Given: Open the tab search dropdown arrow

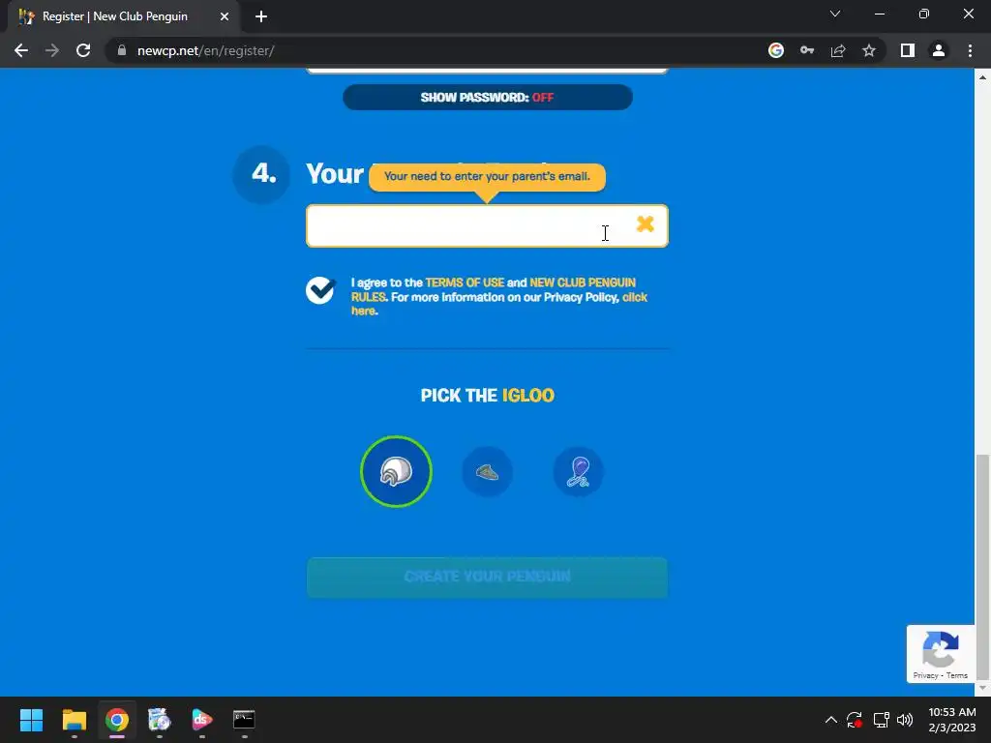Looking at the screenshot, I should point(835,14).
